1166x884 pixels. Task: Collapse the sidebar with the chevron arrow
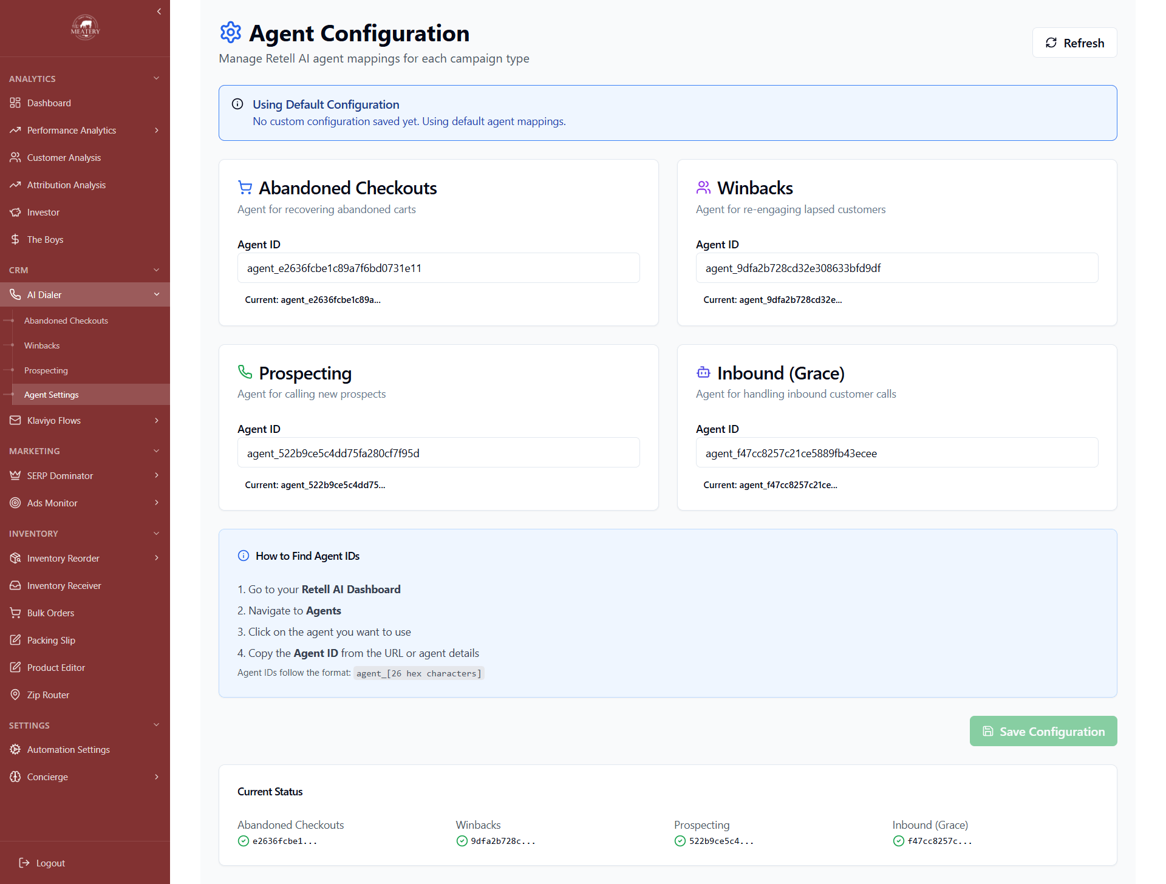coord(159,11)
